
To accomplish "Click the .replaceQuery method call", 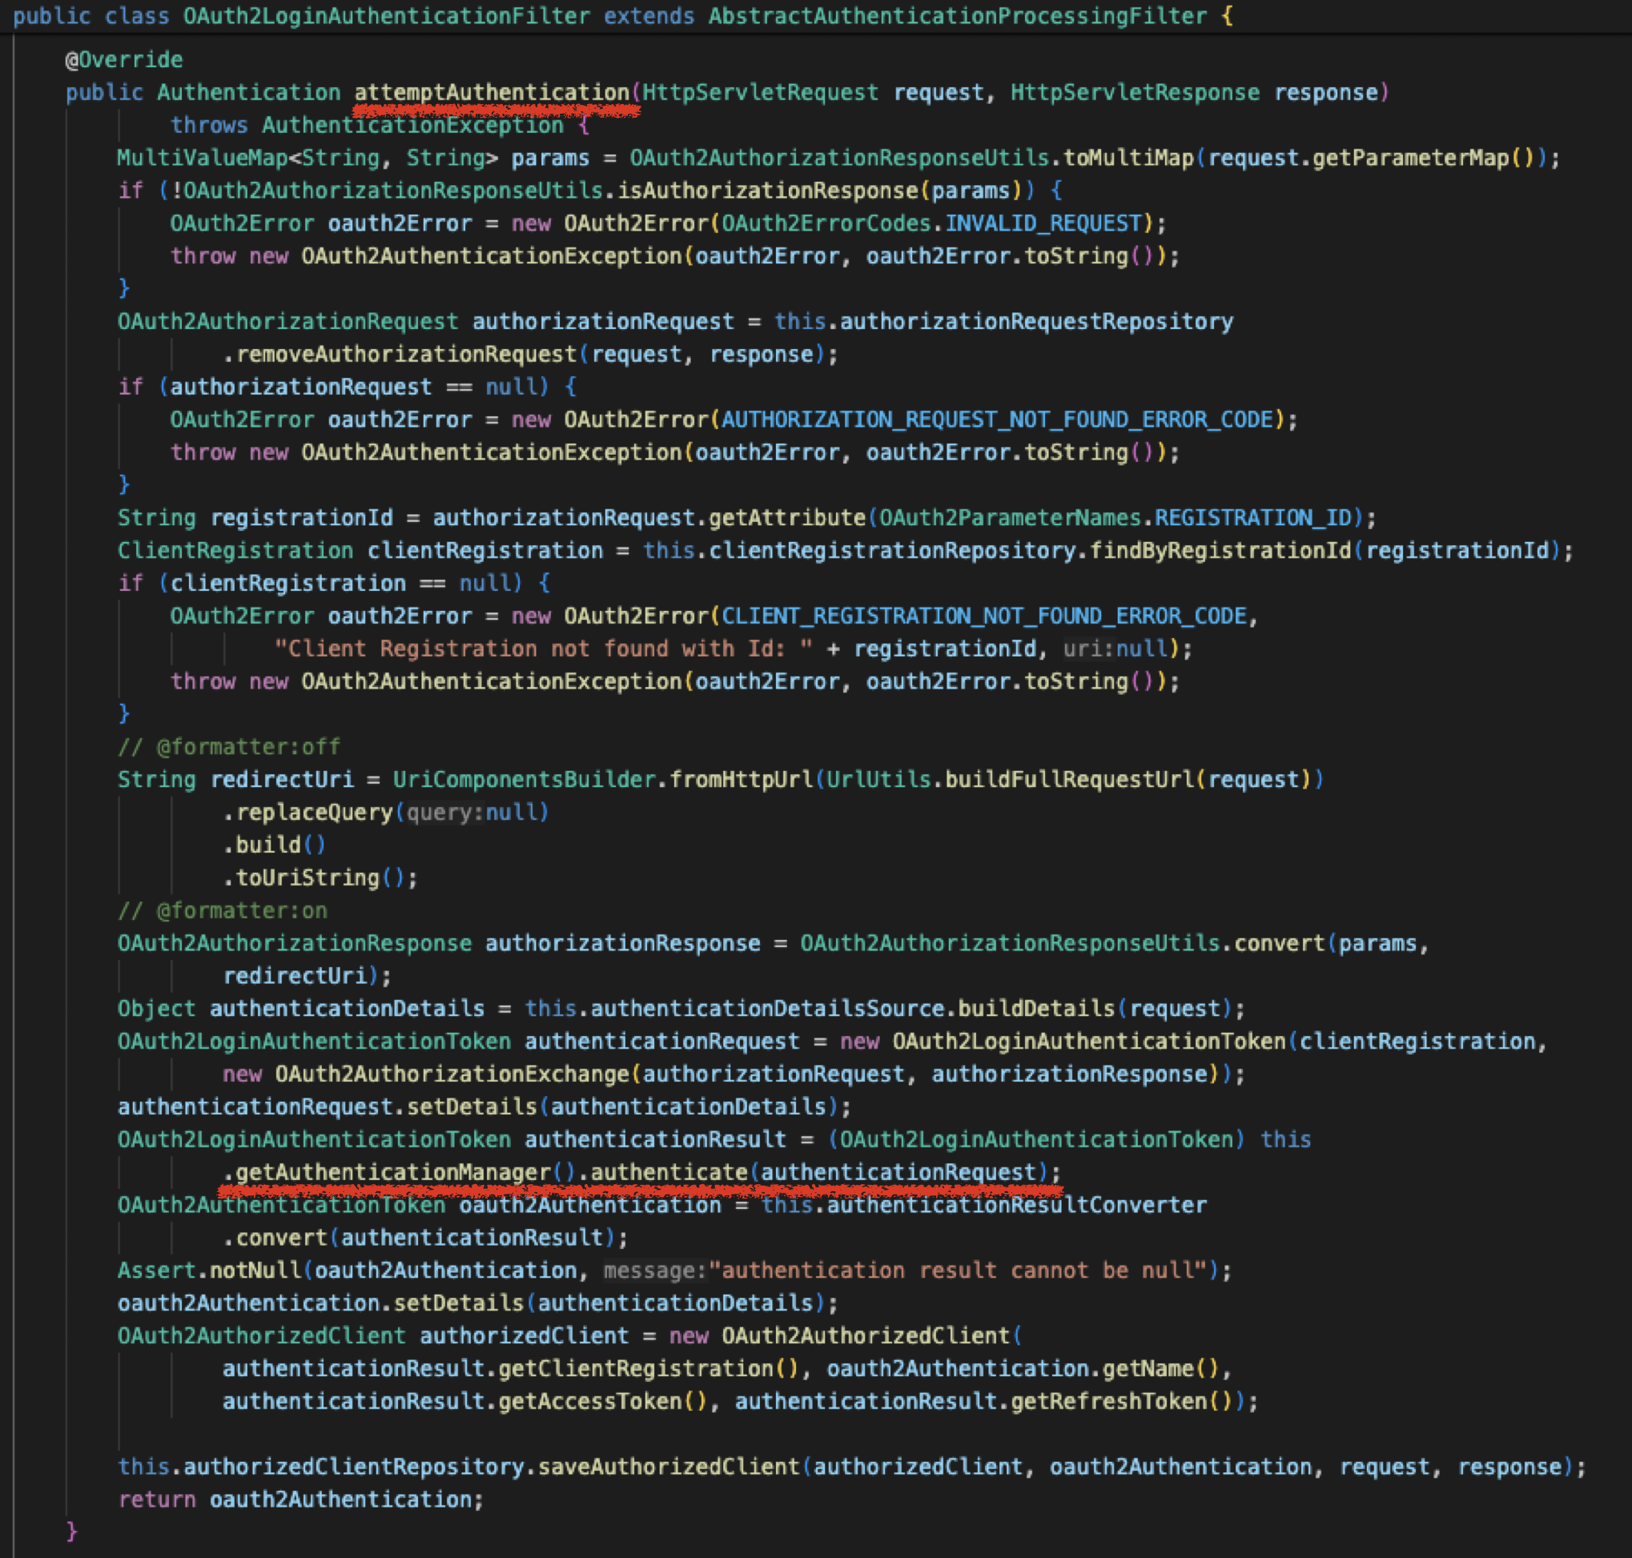I will [308, 812].
